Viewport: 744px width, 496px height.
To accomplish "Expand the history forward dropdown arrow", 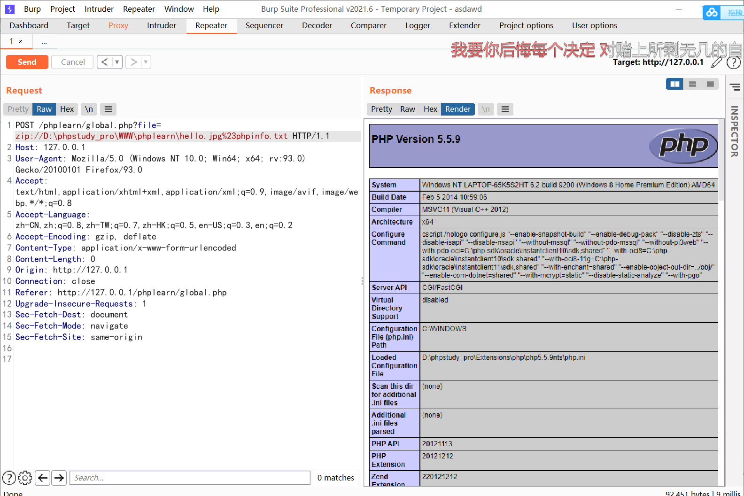I will (146, 62).
